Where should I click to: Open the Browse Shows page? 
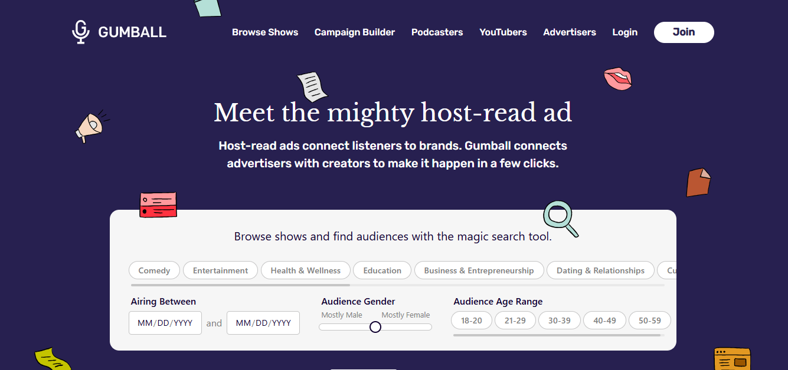[x=265, y=32]
